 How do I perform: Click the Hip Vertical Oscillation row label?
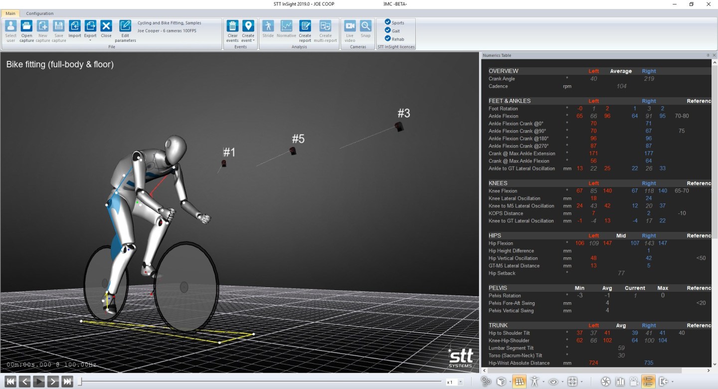[513, 258]
